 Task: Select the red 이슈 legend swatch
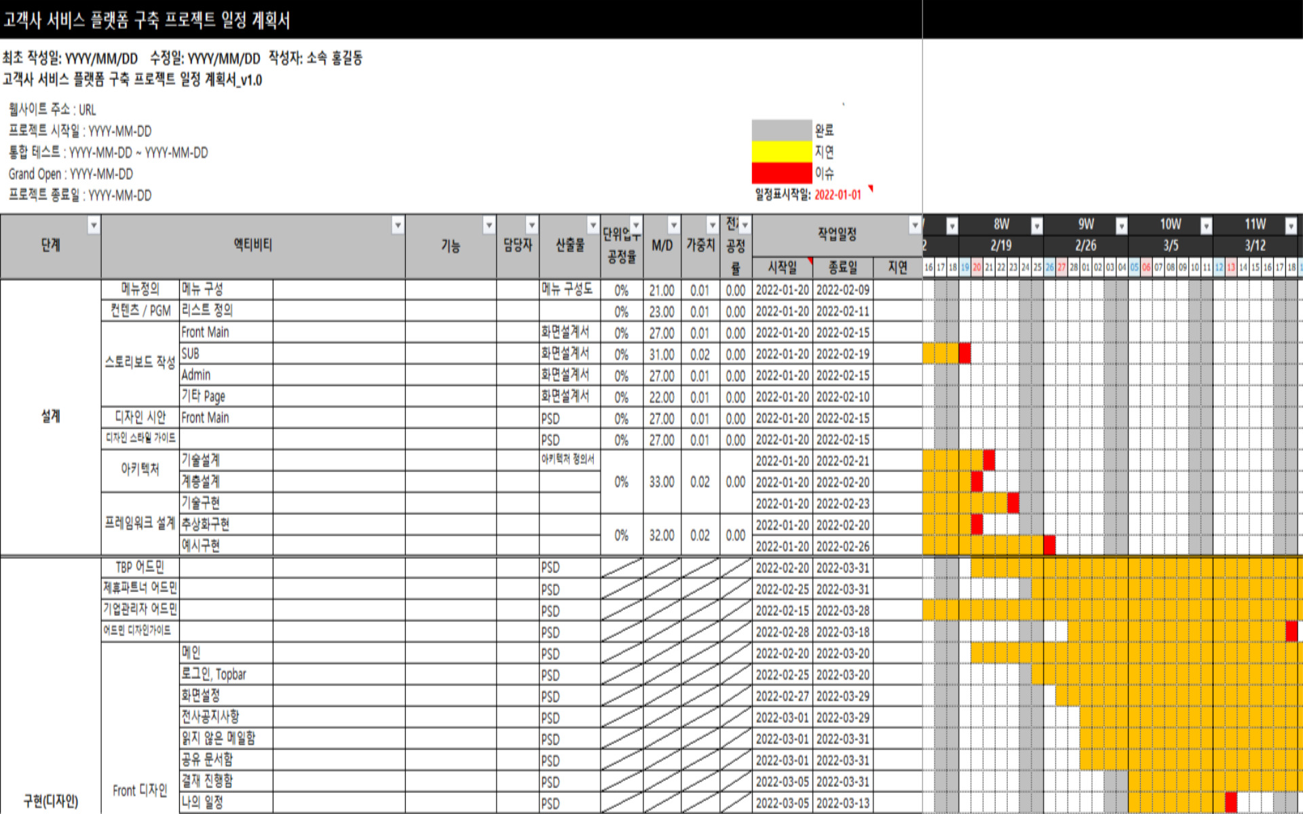(782, 173)
